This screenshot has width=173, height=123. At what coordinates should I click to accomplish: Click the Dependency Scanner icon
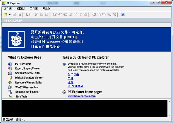10,92
